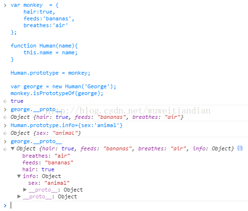Click the blue info icon beside Object summary

tap(240, 148)
